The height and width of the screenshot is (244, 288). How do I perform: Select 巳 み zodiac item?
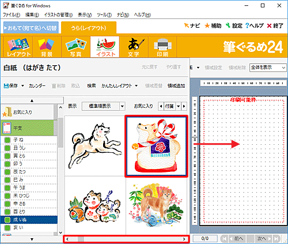click(x=29, y=180)
